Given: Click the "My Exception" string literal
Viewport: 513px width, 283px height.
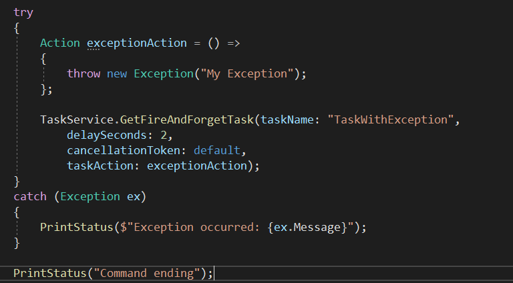Looking at the screenshot, I should coord(244,73).
